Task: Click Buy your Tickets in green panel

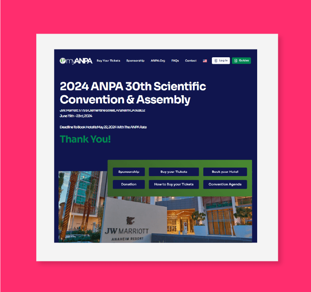Action: click(174, 172)
